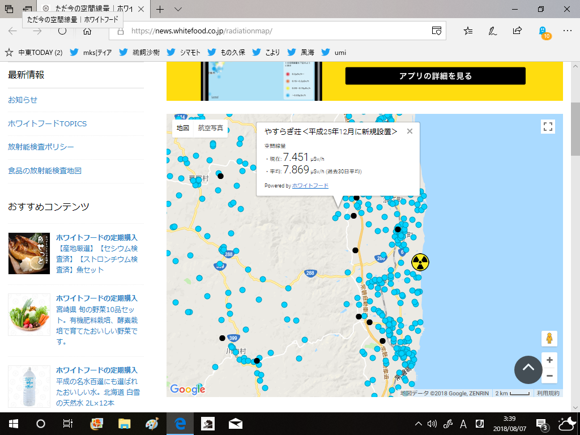Open Task View on the taskbar
580x435 pixels.
pyautogui.click(x=68, y=424)
